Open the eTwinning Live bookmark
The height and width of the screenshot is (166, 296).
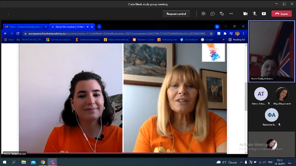click(x=167, y=40)
